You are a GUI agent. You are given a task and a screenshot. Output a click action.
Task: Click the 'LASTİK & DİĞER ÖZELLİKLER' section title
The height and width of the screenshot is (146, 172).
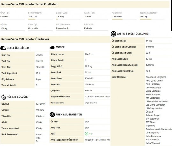[x=133, y=34]
